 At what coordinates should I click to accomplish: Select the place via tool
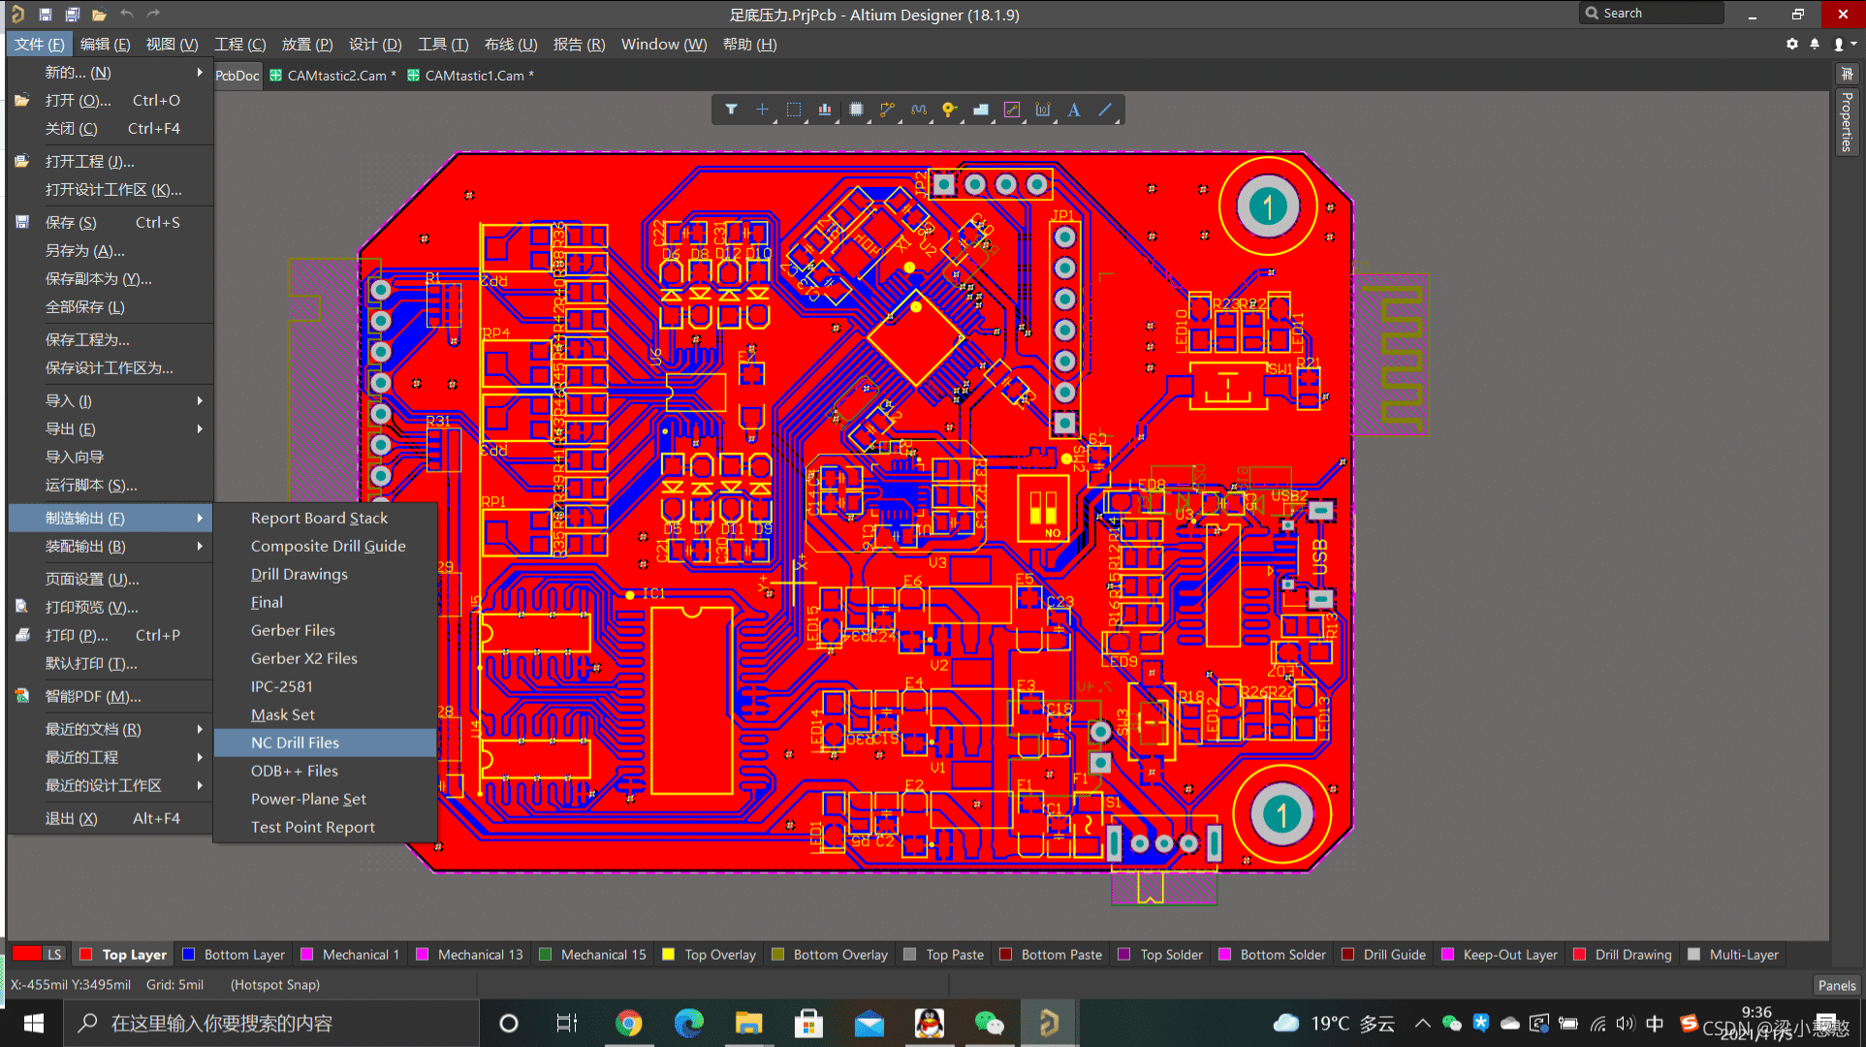[x=949, y=110]
